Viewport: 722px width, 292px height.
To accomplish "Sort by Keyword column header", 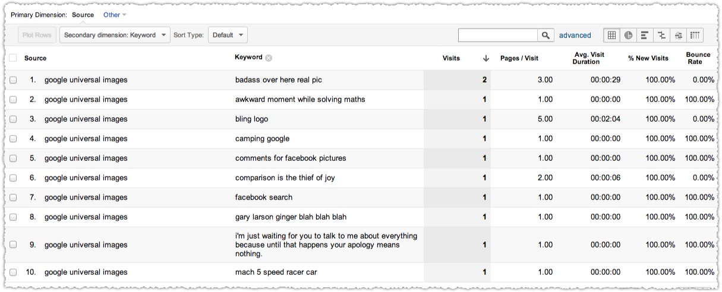I will pos(248,58).
